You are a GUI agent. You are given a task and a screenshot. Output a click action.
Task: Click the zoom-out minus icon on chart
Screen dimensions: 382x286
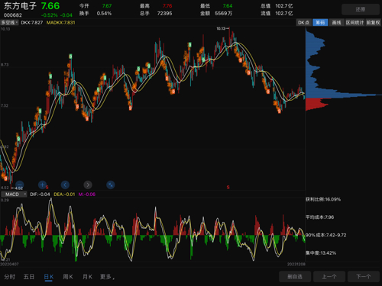(x=20, y=185)
